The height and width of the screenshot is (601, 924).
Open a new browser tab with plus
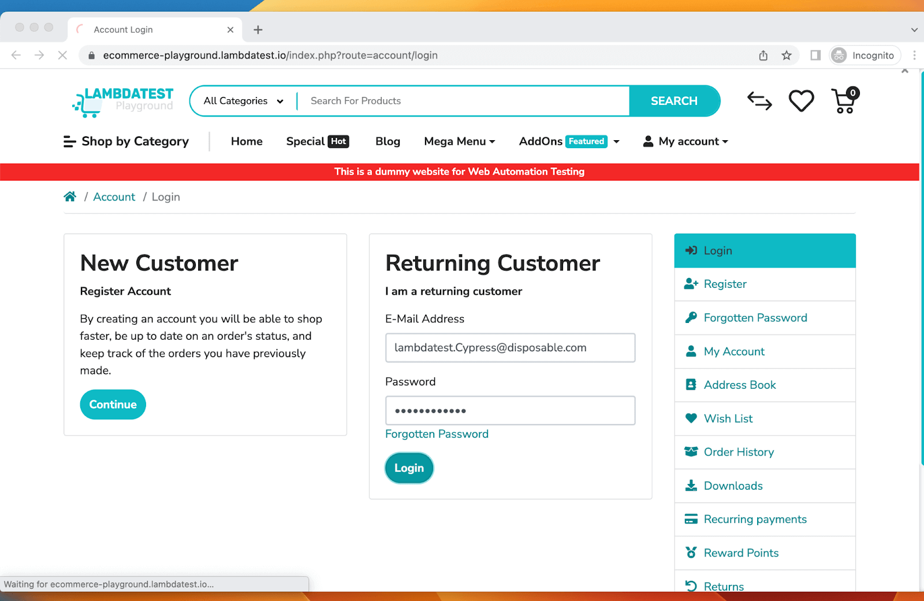tap(258, 29)
